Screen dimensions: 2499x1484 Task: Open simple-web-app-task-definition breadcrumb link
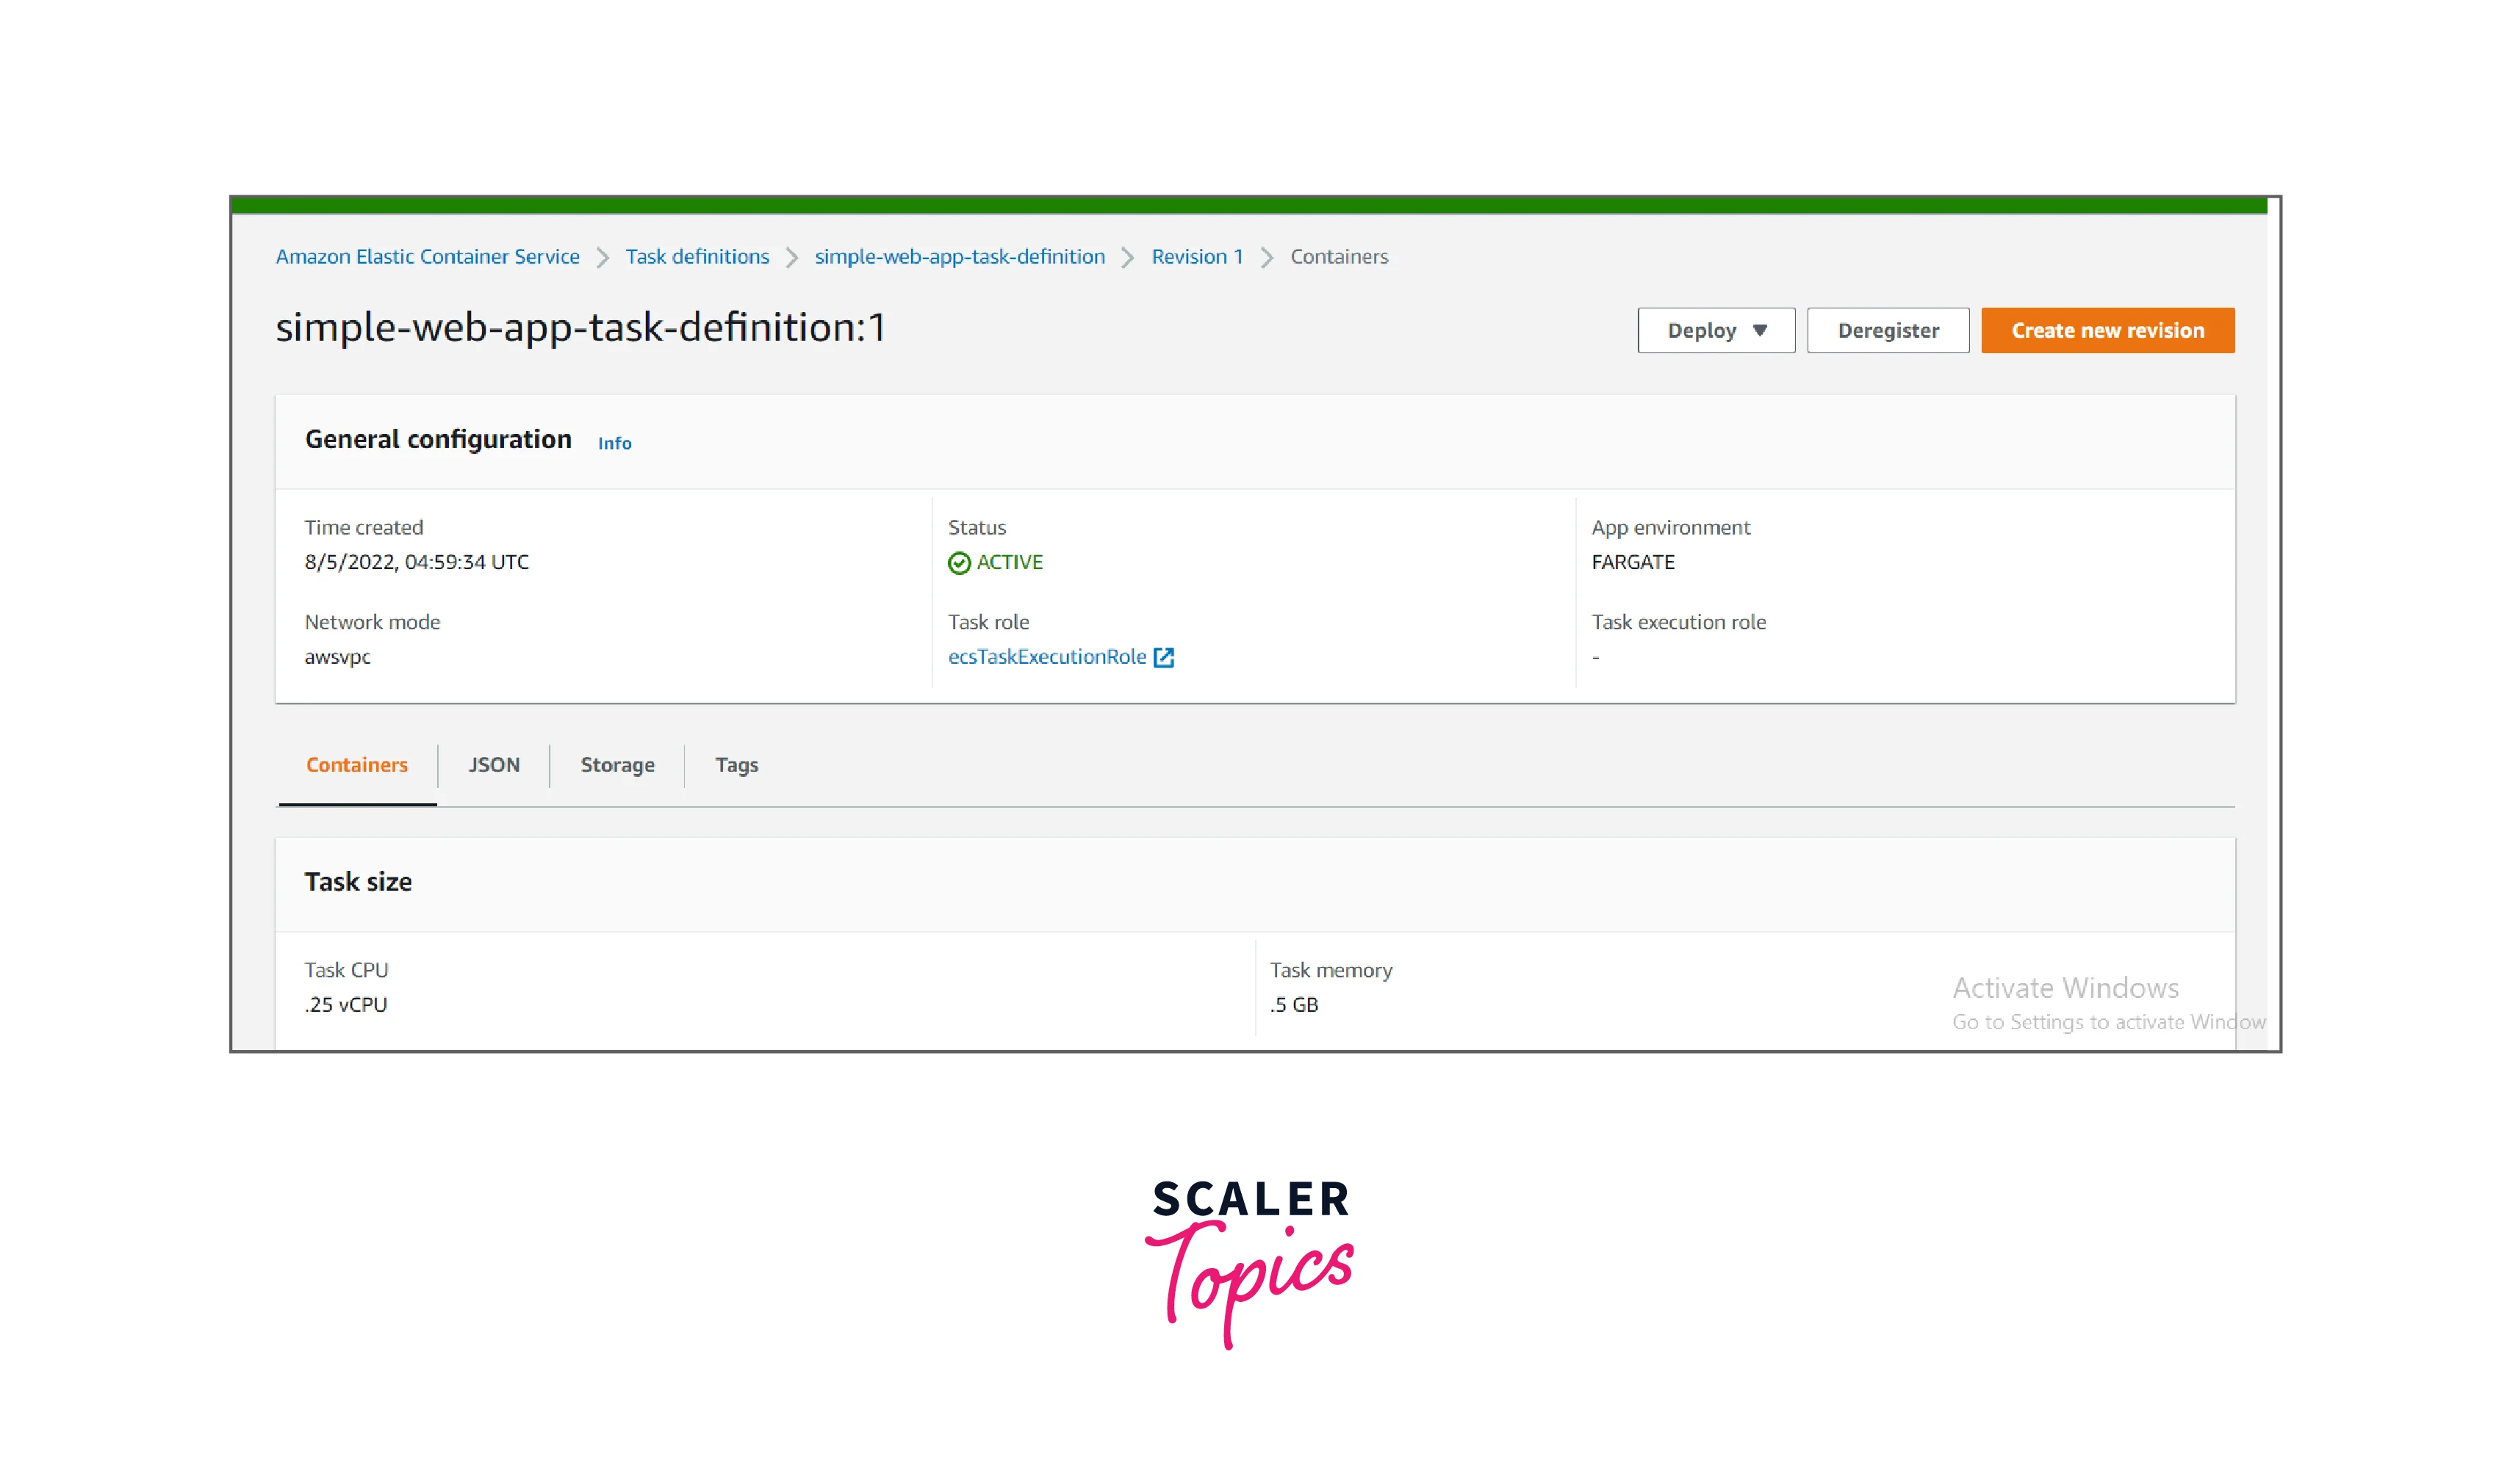[x=960, y=257]
